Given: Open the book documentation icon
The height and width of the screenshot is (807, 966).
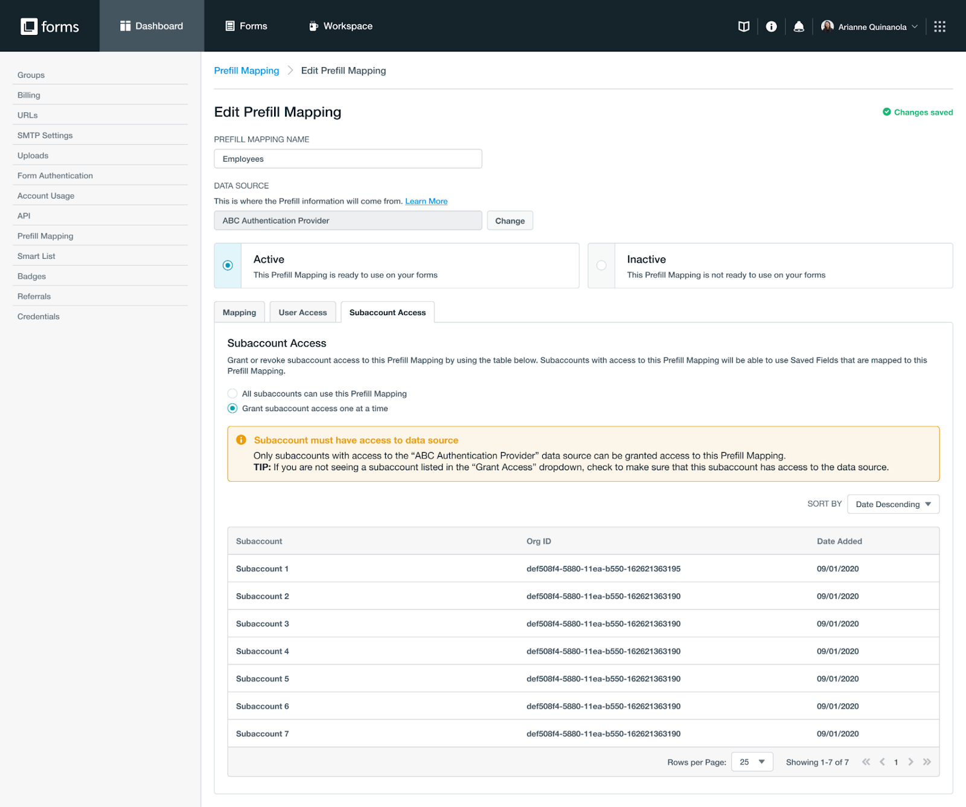Looking at the screenshot, I should (744, 27).
